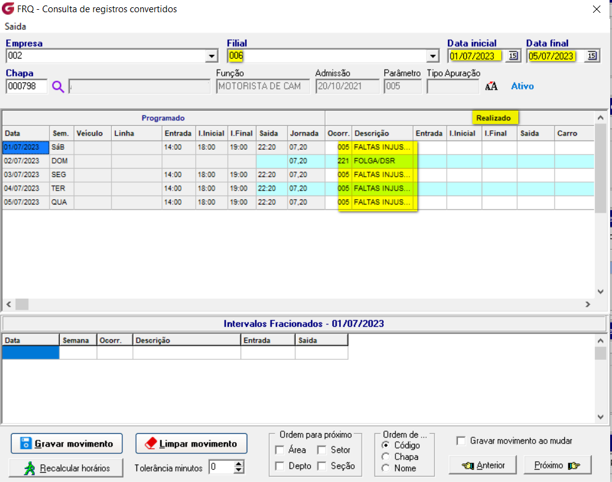The width and height of the screenshot is (612, 482).
Task: Click the AA font size icon
Action: [x=491, y=86]
